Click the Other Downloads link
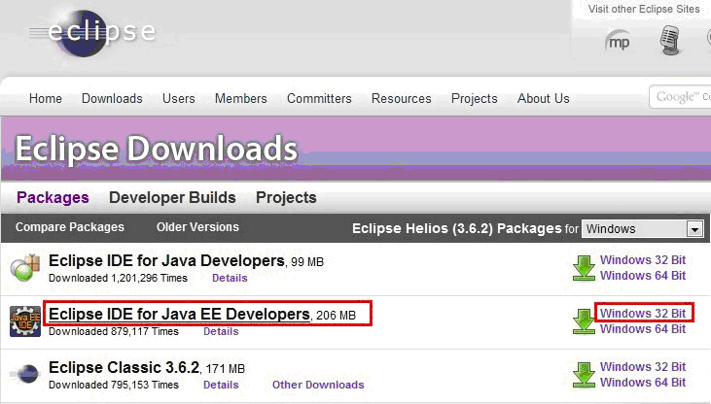Viewport: 711px width, 404px height. pos(318,385)
